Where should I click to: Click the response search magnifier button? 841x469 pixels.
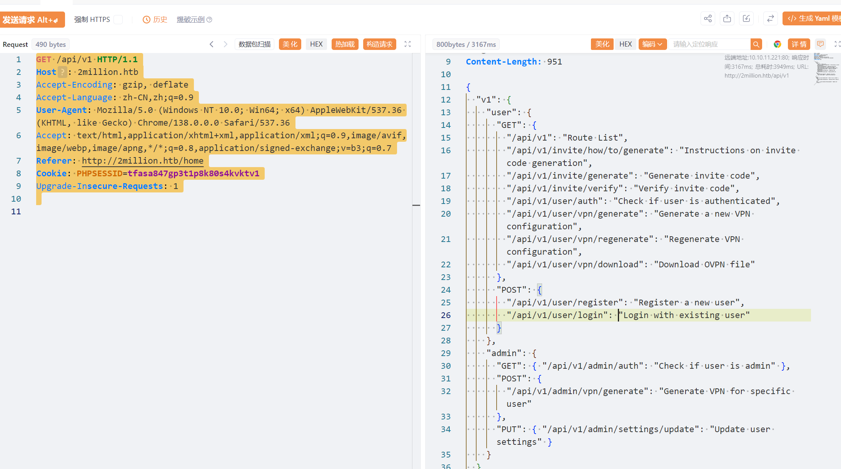click(756, 44)
